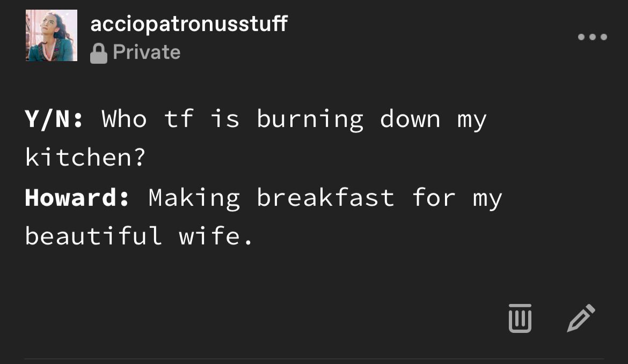Click the word down in first line
This screenshot has width=628, height=364.
410,119
